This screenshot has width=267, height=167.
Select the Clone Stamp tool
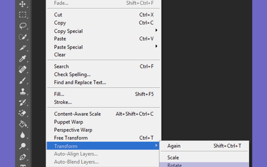coord(23,91)
